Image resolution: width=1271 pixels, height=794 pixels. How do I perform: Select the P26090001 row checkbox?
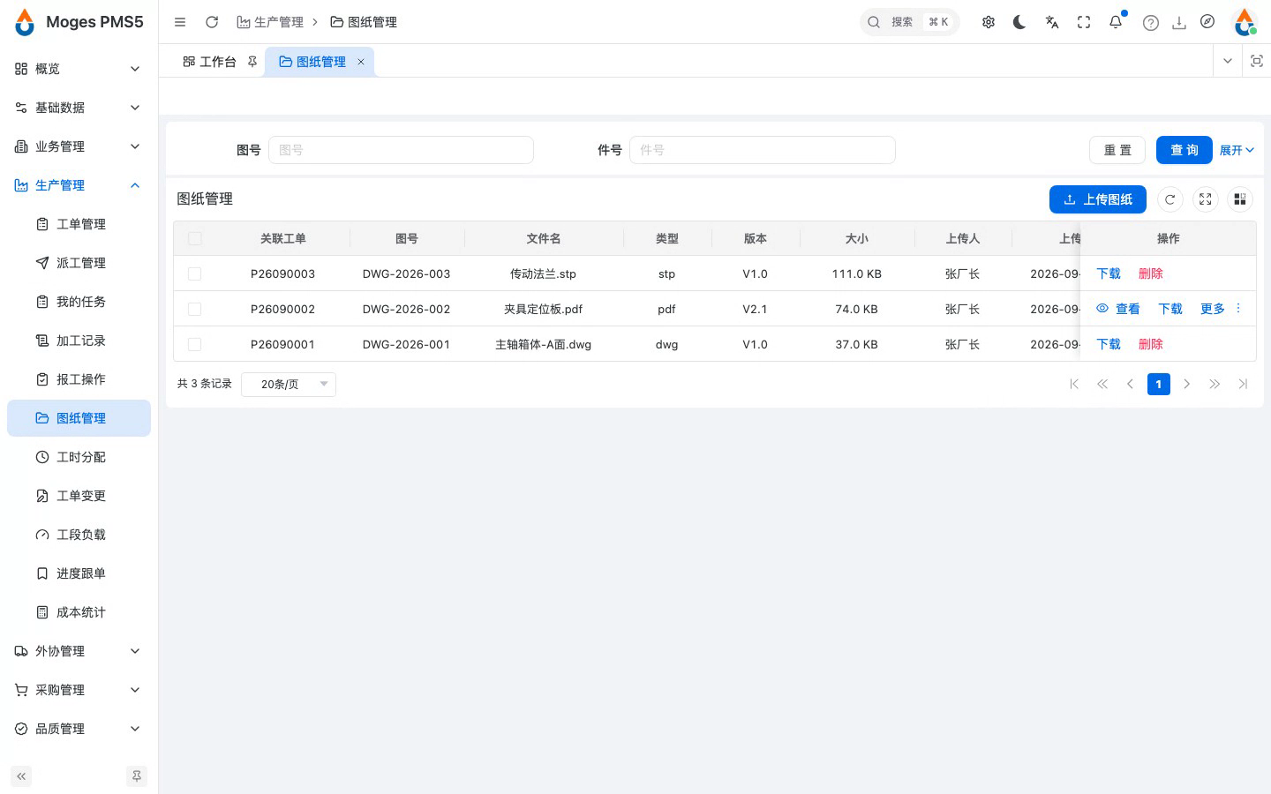pos(195,344)
